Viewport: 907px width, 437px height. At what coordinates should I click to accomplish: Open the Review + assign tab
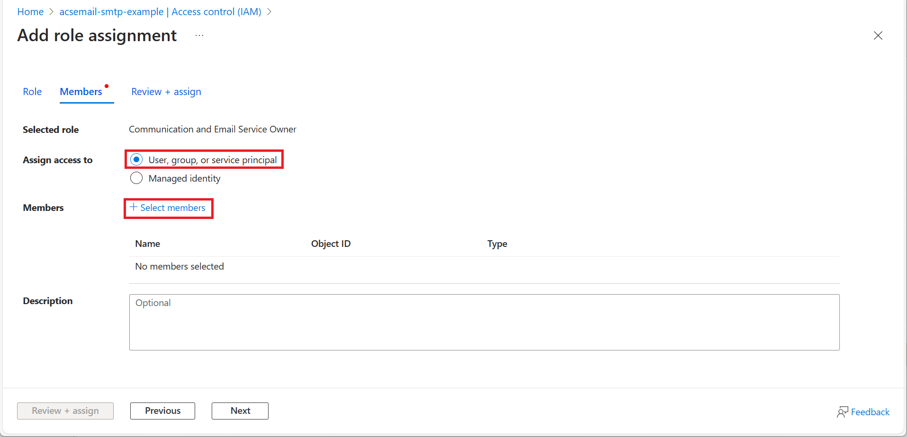[166, 91]
